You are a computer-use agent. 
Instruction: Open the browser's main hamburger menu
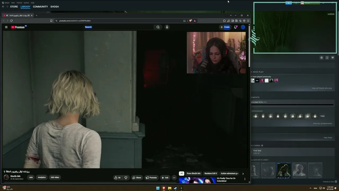pyautogui.click(x=248, y=21)
